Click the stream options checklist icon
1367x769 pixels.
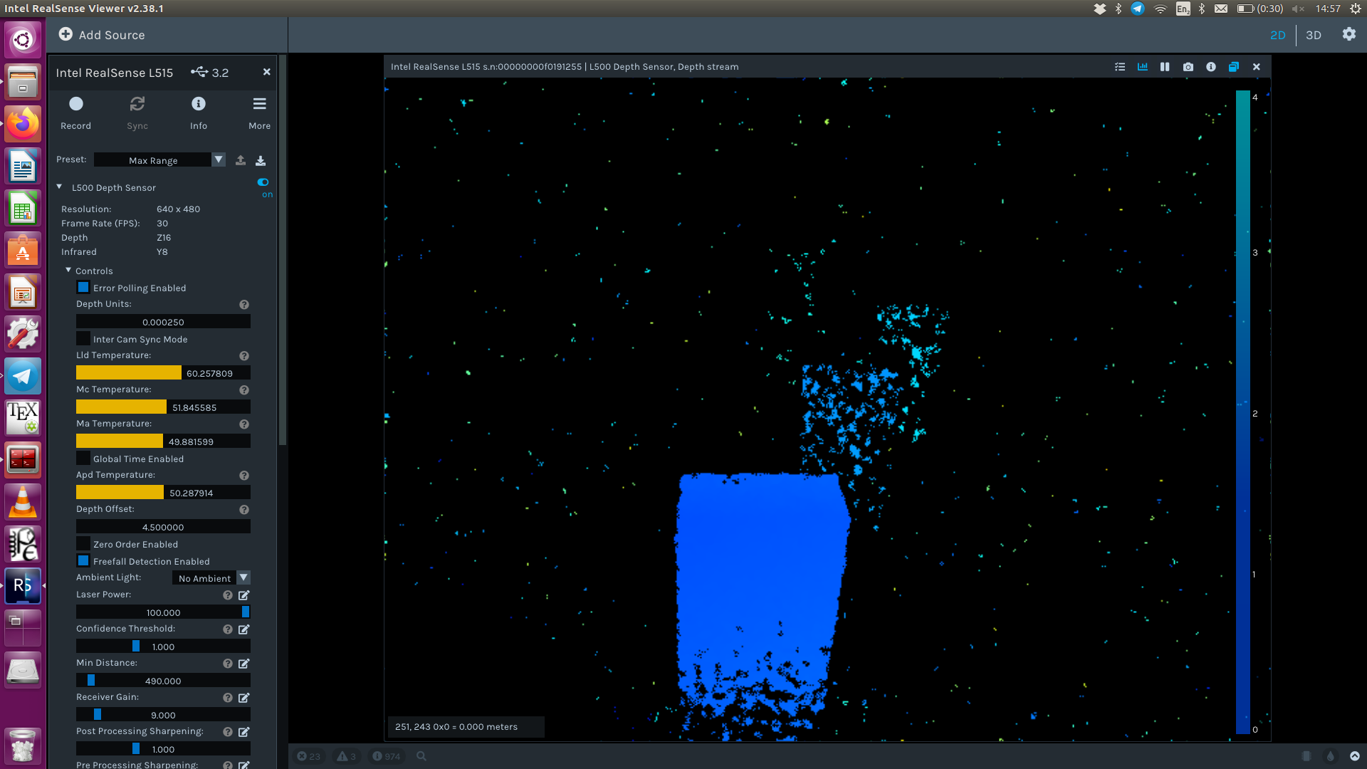coord(1120,66)
